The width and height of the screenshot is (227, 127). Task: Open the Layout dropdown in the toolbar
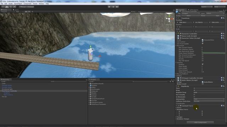(220, 7)
